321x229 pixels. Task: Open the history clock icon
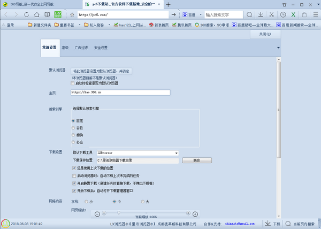[282, 14]
